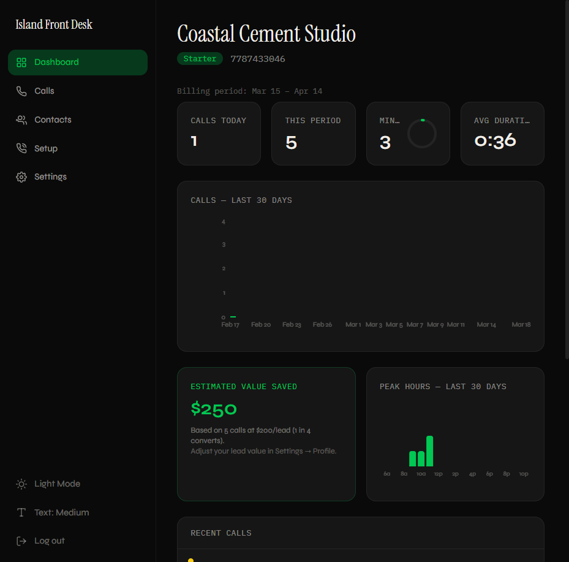Open the Dashboard from the sidebar

pyautogui.click(x=57, y=62)
